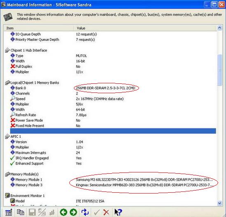Select the Environment Monitor 1 group heading
The width and height of the screenshot is (226, 217).
[28, 196]
